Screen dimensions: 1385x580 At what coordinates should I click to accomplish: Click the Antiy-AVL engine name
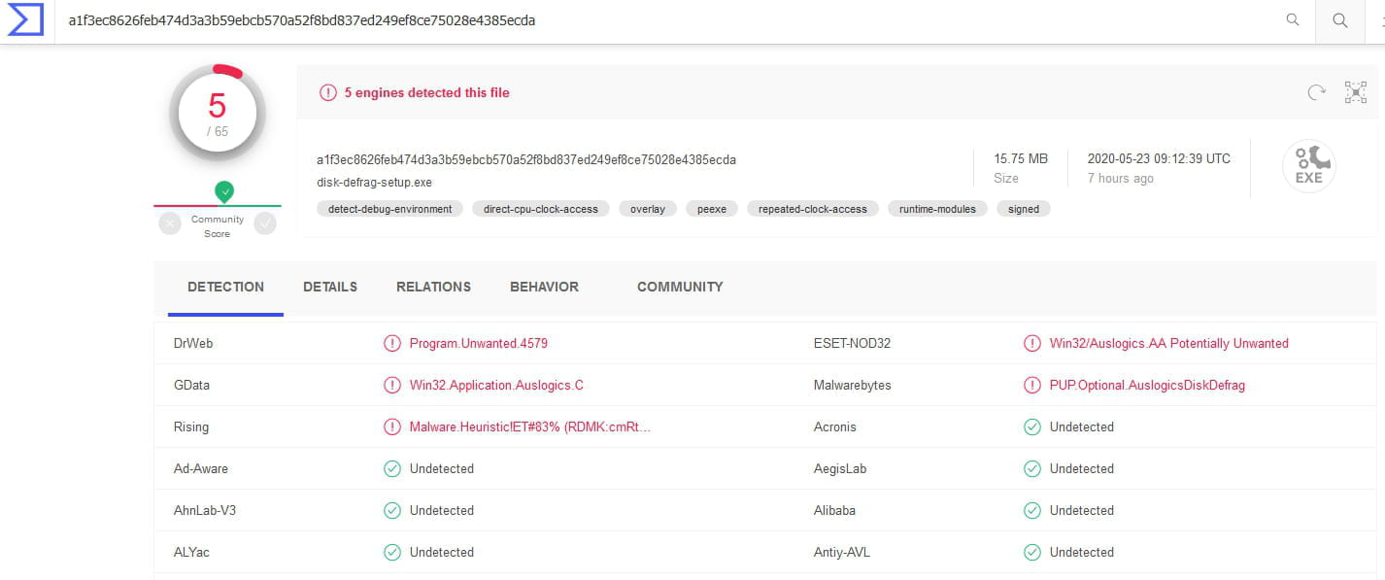(x=842, y=552)
